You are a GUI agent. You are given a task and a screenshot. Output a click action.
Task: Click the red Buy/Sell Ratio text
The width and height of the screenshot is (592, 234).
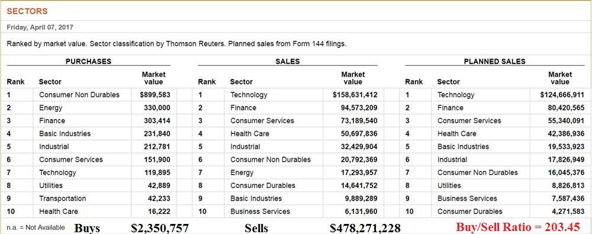click(517, 227)
